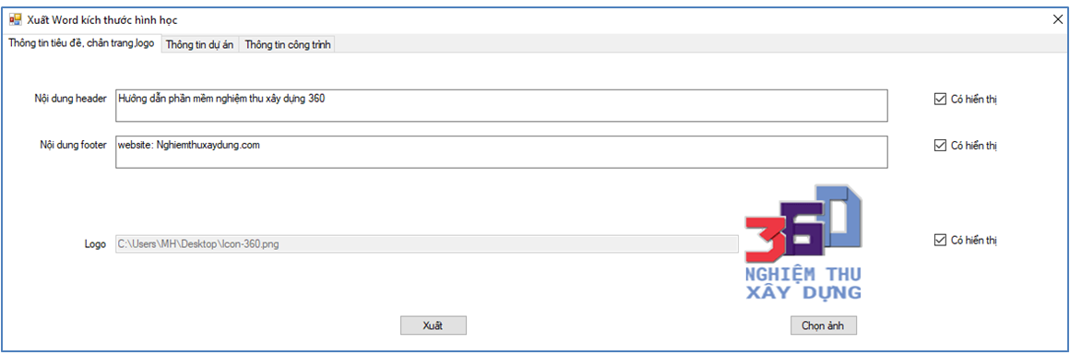Switch to the Thông tin dự án tab
The image size is (1070, 355).
pyautogui.click(x=200, y=45)
